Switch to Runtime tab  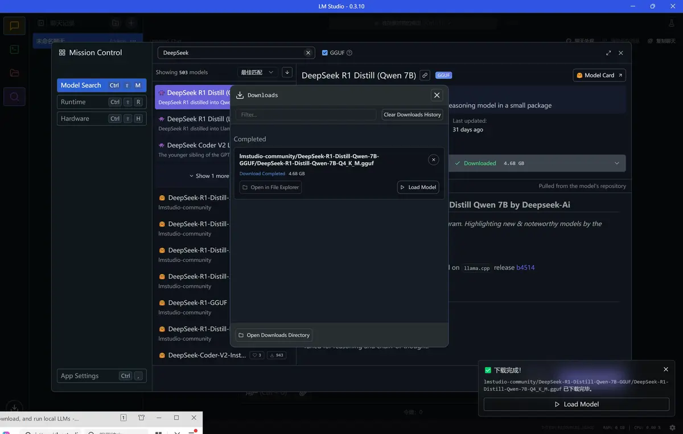(x=102, y=102)
